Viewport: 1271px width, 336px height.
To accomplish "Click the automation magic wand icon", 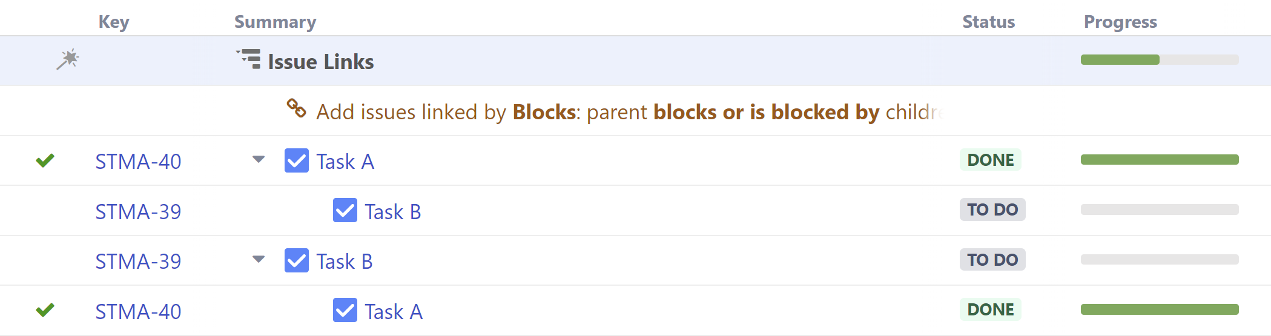I will (68, 59).
